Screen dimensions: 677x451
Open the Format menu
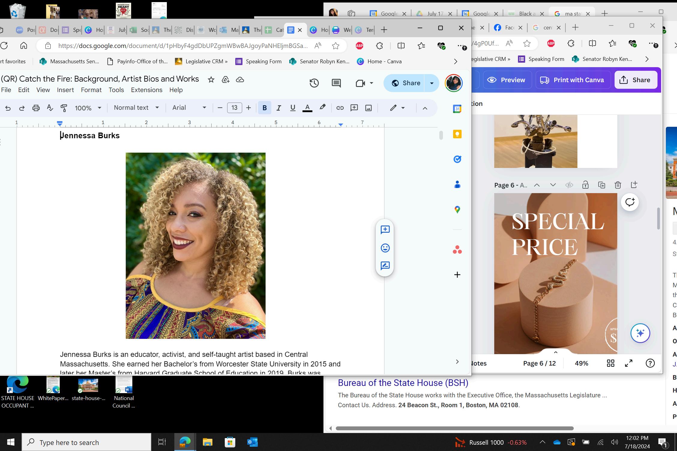pos(91,90)
